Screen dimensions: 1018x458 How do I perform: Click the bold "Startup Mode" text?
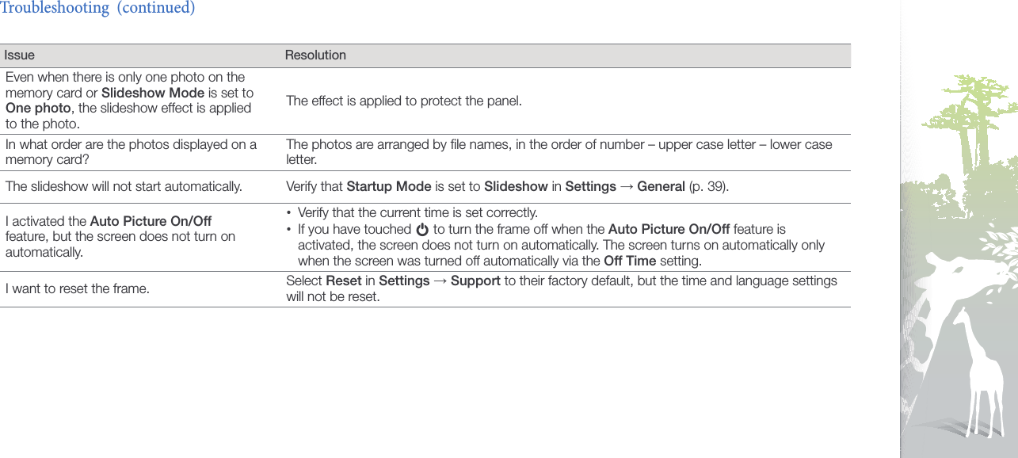(x=389, y=187)
